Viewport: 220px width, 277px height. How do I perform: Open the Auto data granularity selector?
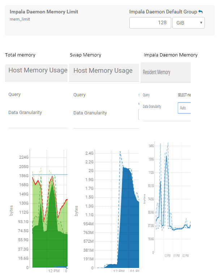click(184, 108)
